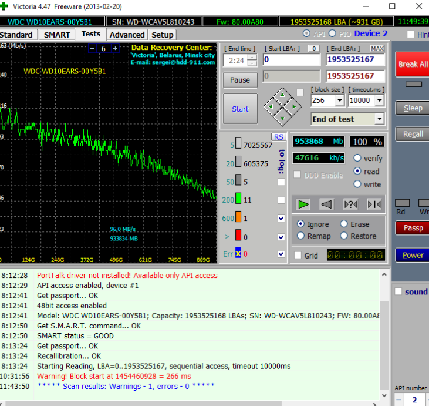The image size is (429, 406).
Task: Uncheck the slow blocks log checkbox
Action: 281,237
